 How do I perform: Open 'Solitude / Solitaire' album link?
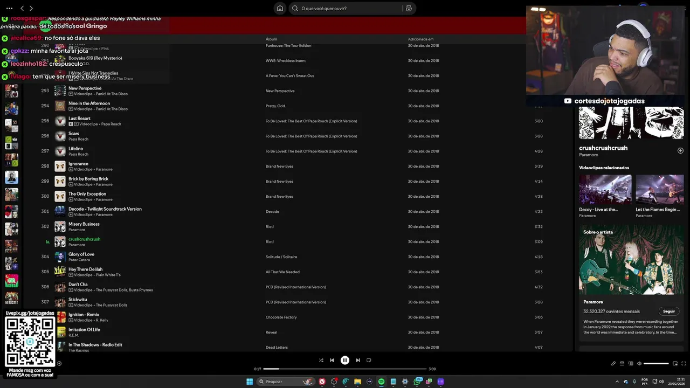(281, 257)
